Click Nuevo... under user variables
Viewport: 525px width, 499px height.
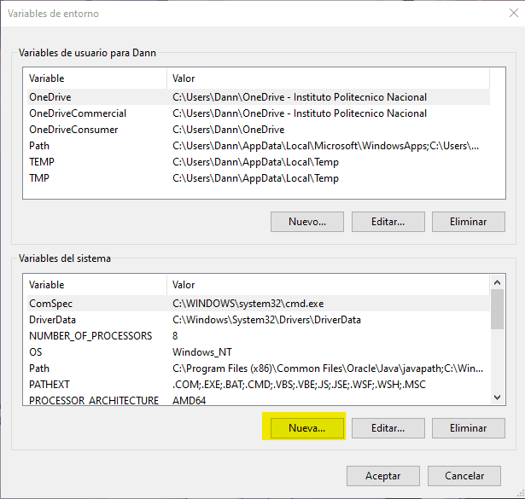pos(307,222)
